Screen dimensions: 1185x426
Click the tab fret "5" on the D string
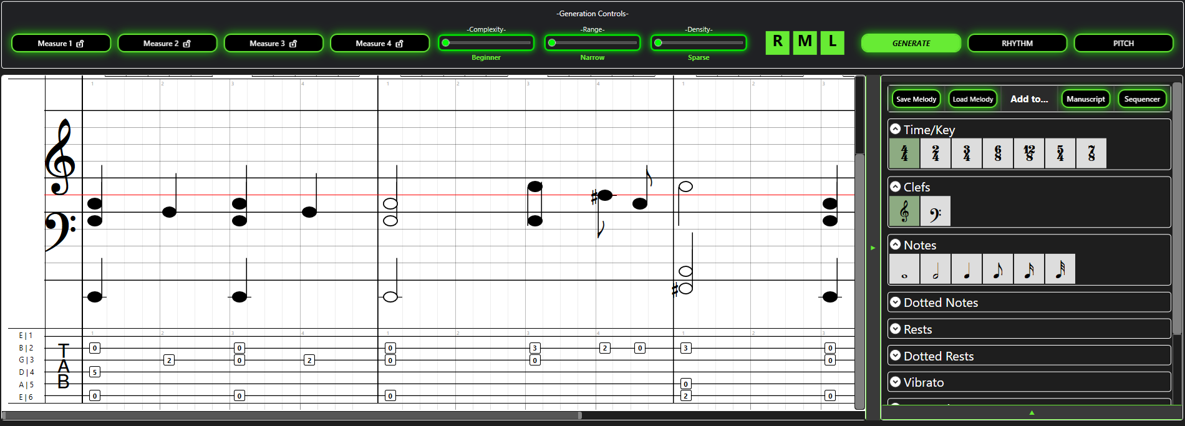tap(95, 372)
